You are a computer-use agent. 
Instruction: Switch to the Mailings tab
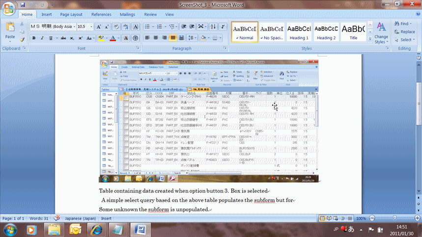127,15
